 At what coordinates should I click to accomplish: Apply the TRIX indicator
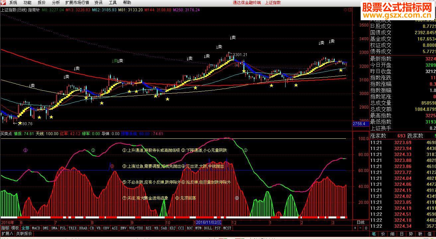[73, 228]
